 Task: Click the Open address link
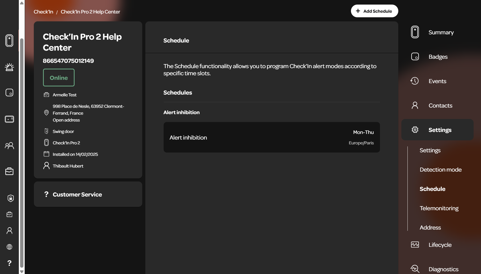click(66, 120)
